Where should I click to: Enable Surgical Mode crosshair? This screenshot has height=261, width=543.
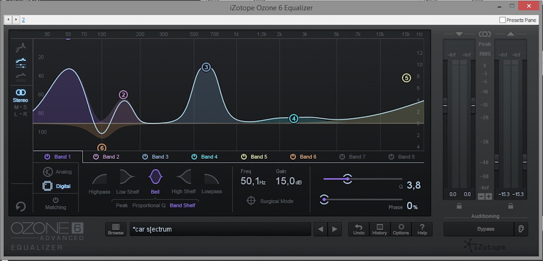click(x=251, y=201)
